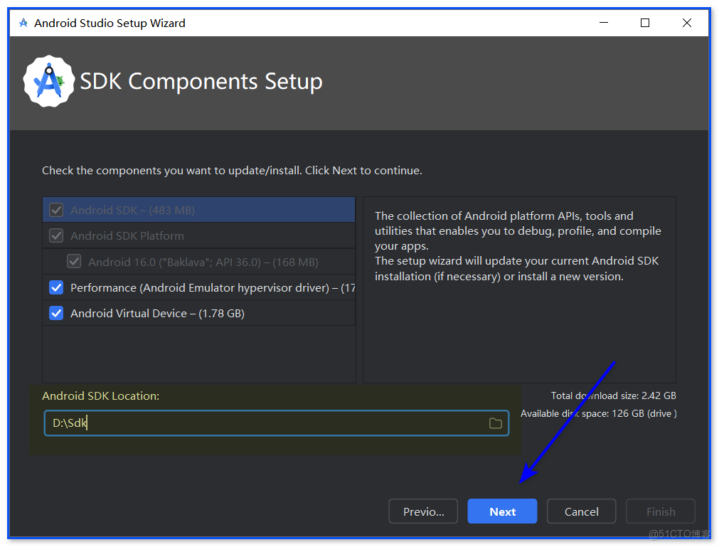
Task: Uncheck the Performance hypervisor driver component
Action: coord(56,287)
